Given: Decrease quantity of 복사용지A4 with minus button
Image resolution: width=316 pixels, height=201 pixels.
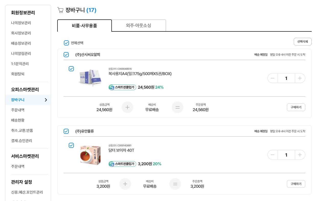Looking at the screenshot, I should [273, 78].
